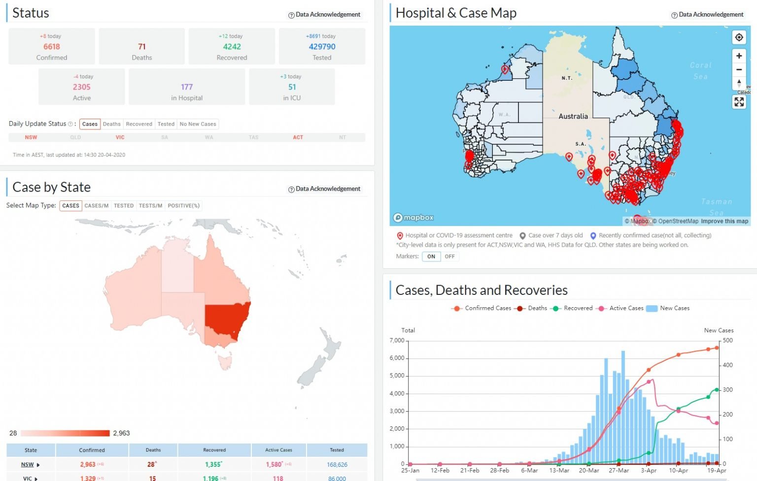The height and width of the screenshot is (481, 757).
Task: Click the Mapbox logo on map
Action: coord(413,218)
